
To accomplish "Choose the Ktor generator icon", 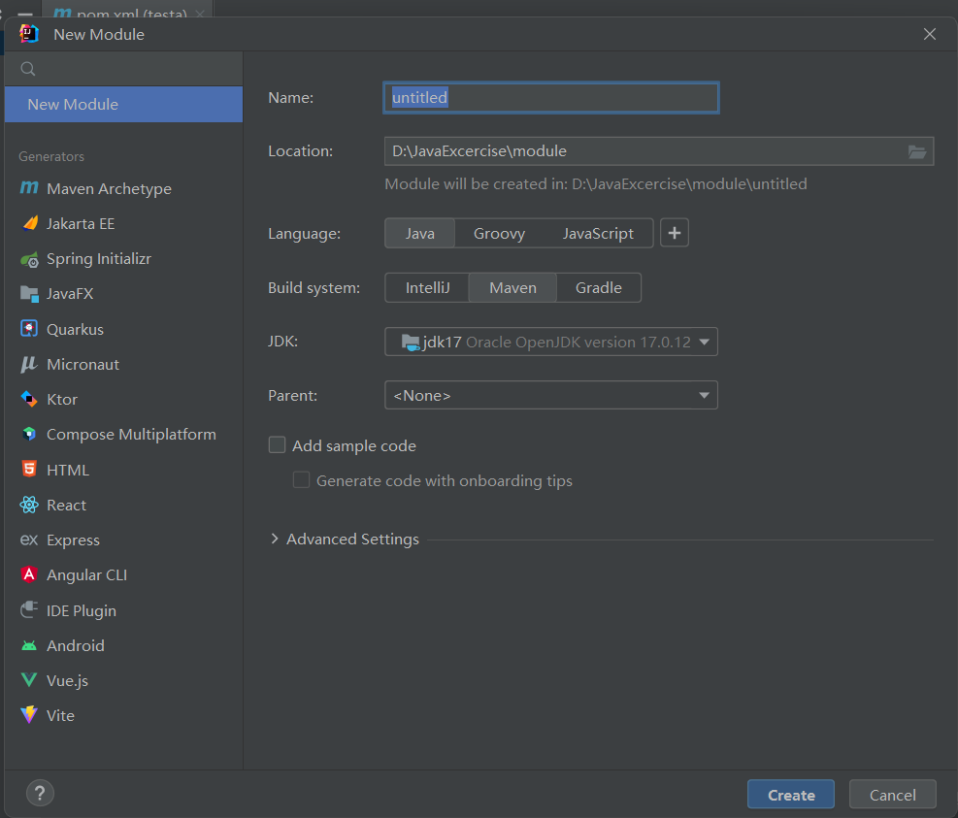I will pyautogui.click(x=29, y=399).
